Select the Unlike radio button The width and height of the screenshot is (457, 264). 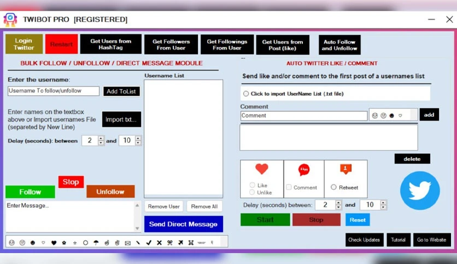pos(252,192)
